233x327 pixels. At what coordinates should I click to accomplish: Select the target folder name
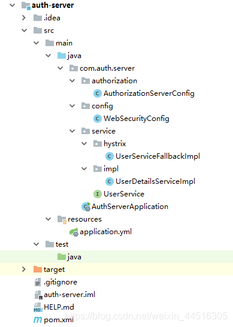55,270
